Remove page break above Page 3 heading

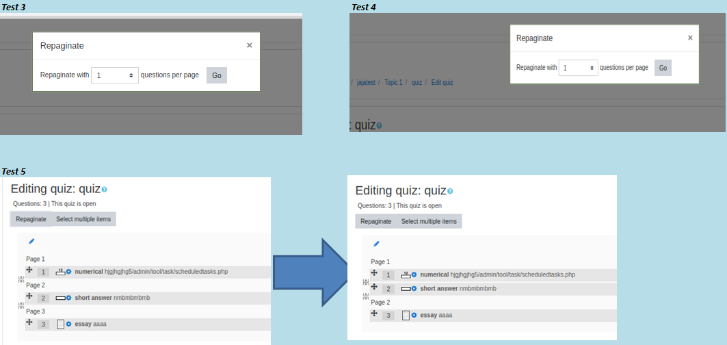(21, 305)
